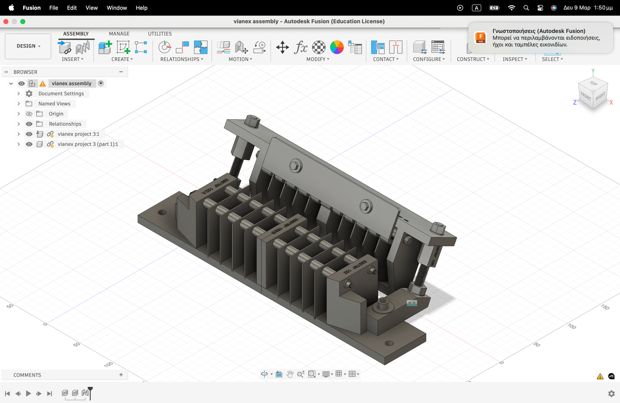Click the Rigid Group puzzle icon
Image resolution: width=620 pixels, height=403 pixels.
point(201,48)
